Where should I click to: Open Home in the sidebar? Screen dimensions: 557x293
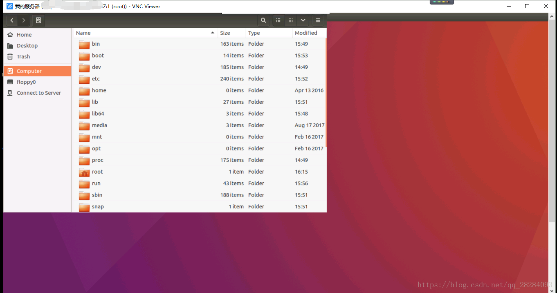(x=37, y=35)
